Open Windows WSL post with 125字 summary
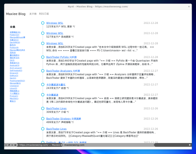 tap(54, 23)
